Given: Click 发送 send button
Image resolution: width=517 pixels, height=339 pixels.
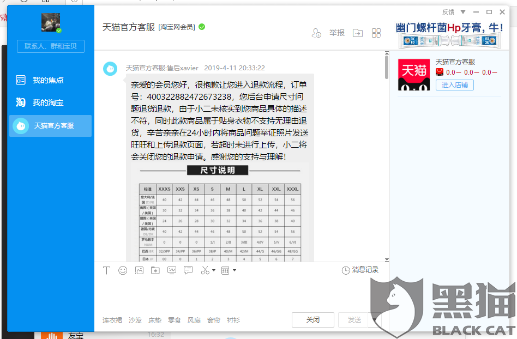Looking at the screenshot, I should pyautogui.click(x=355, y=319).
